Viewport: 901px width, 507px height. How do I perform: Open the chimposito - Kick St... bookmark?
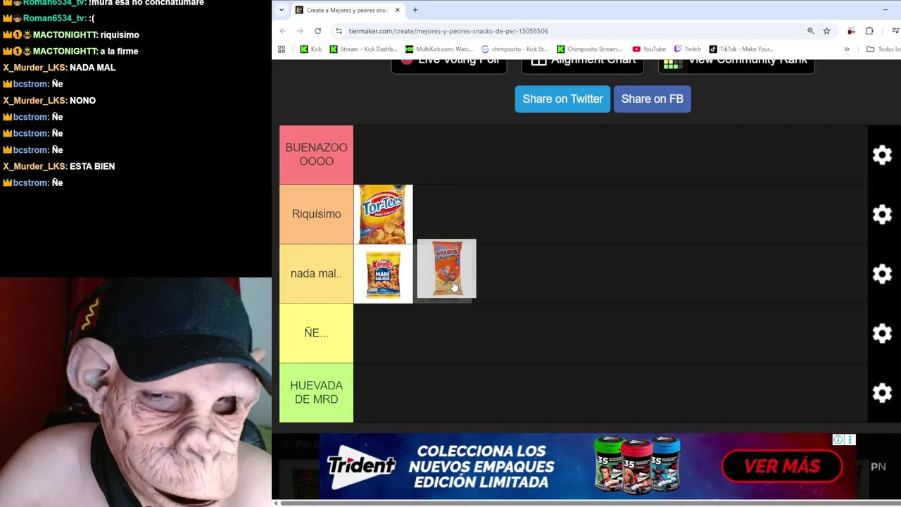point(514,49)
